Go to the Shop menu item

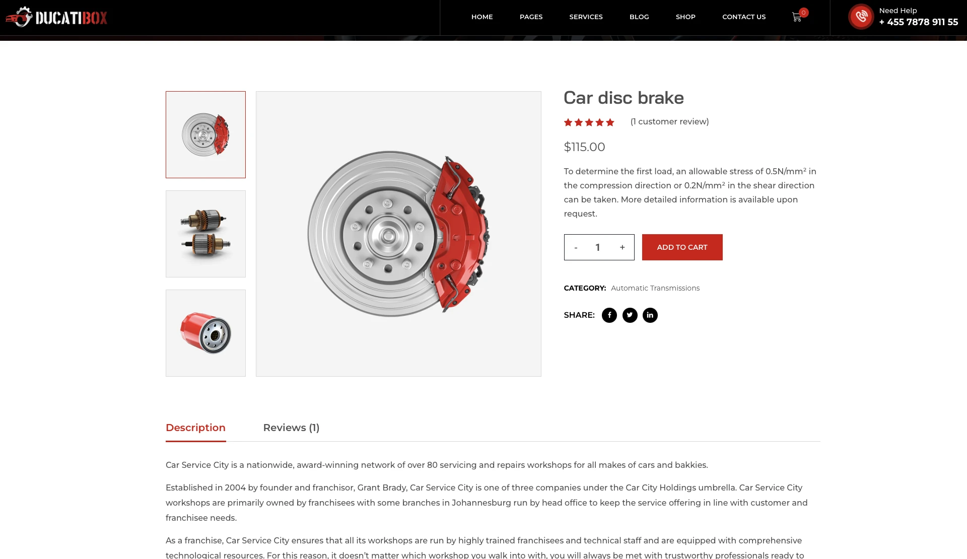coord(686,17)
